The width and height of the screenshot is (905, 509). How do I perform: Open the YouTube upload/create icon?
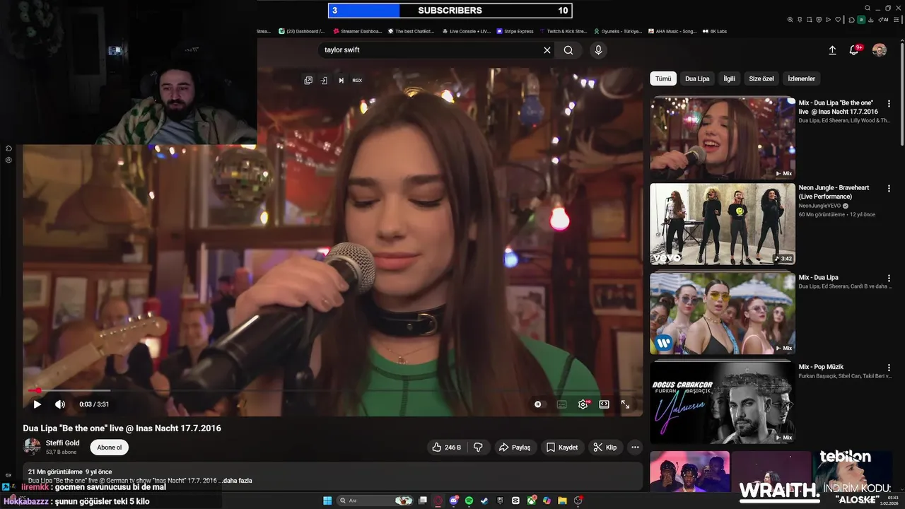pos(832,50)
